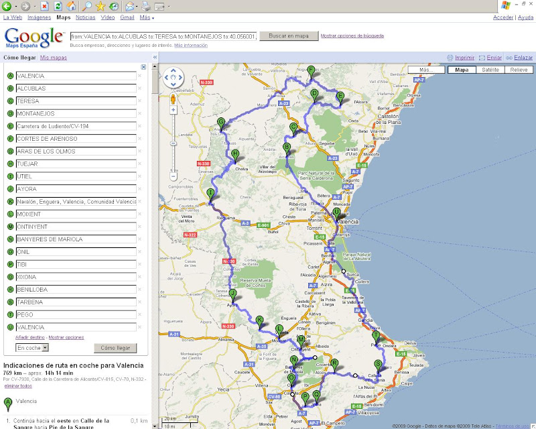The width and height of the screenshot is (536, 429).
Task: Open the Gmail tab in top navigation
Action: [x=127, y=17]
